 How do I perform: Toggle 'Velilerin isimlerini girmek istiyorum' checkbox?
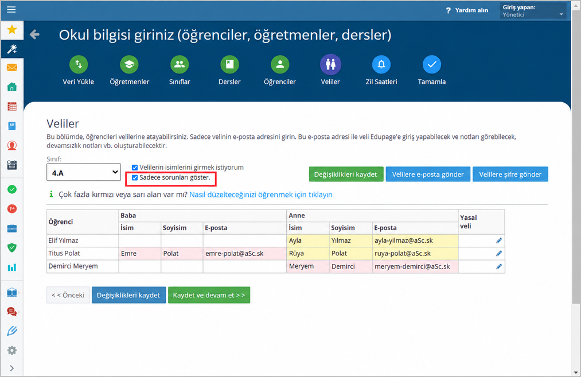pos(135,168)
